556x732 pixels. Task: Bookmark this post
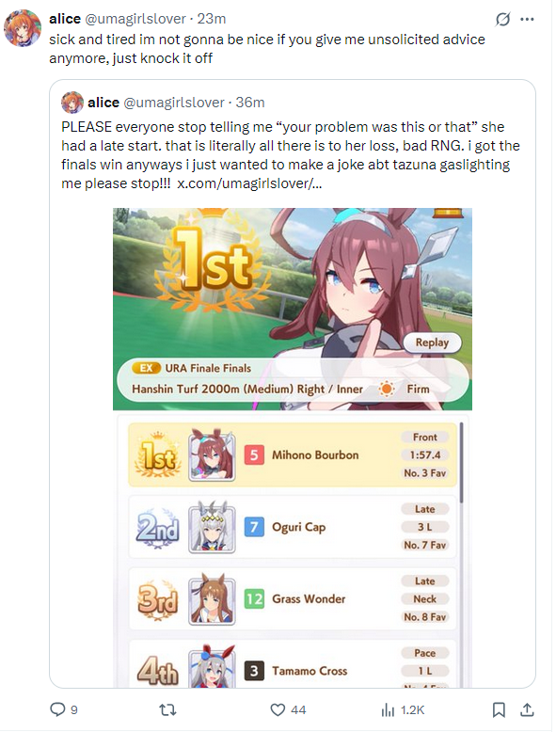(x=499, y=710)
